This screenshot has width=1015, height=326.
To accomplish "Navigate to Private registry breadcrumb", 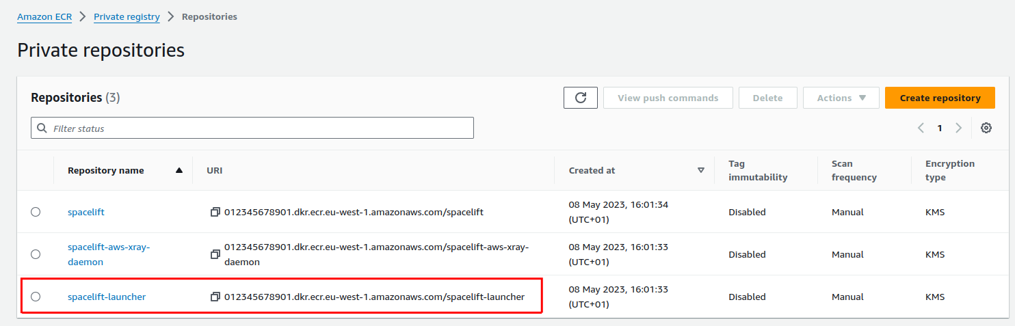I will 127,16.
